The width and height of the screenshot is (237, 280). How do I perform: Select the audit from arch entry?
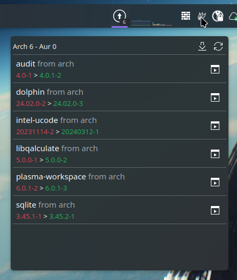(120, 69)
